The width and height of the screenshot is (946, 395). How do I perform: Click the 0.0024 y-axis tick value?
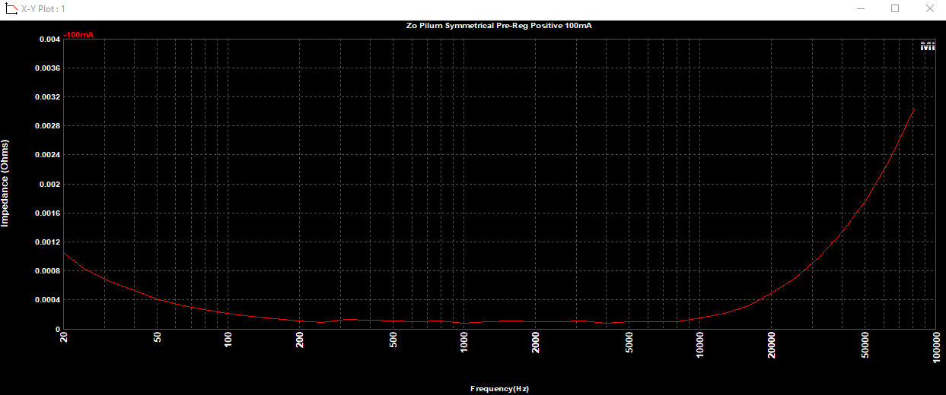46,155
